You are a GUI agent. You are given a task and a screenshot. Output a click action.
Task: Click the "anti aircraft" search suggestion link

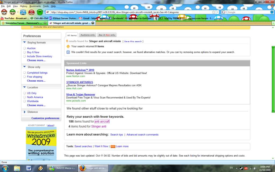(x=102, y=121)
